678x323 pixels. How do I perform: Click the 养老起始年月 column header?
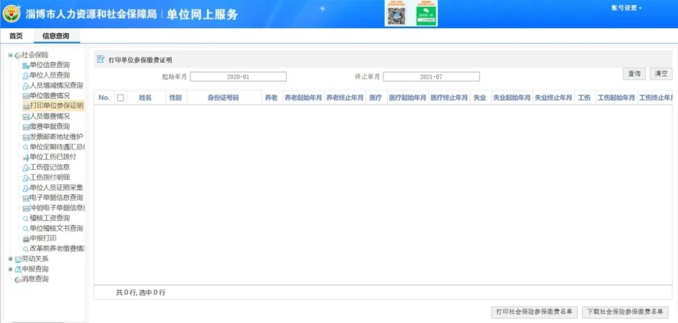click(x=303, y=98)
